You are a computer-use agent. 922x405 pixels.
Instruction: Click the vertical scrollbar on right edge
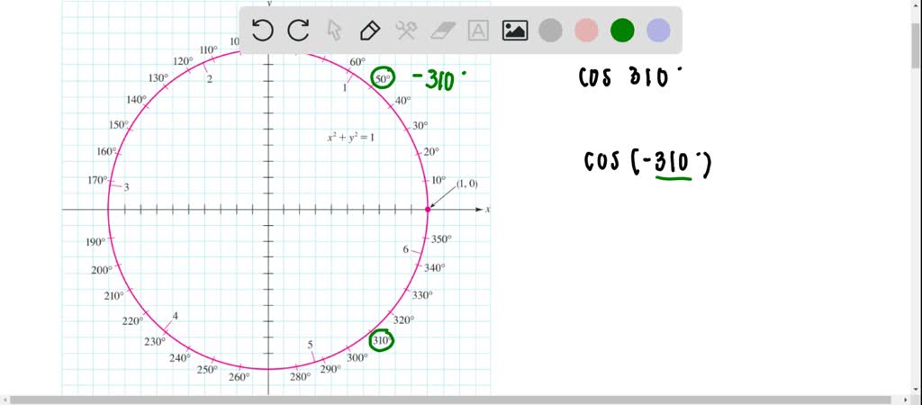tap(915, 180)
